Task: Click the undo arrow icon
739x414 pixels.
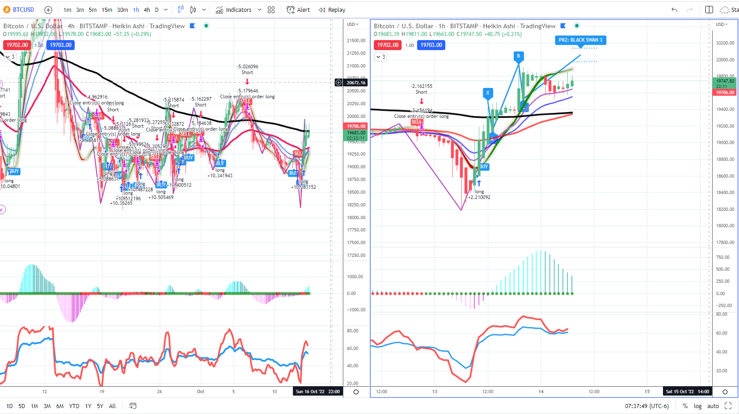Action: [x=674, y=10]
